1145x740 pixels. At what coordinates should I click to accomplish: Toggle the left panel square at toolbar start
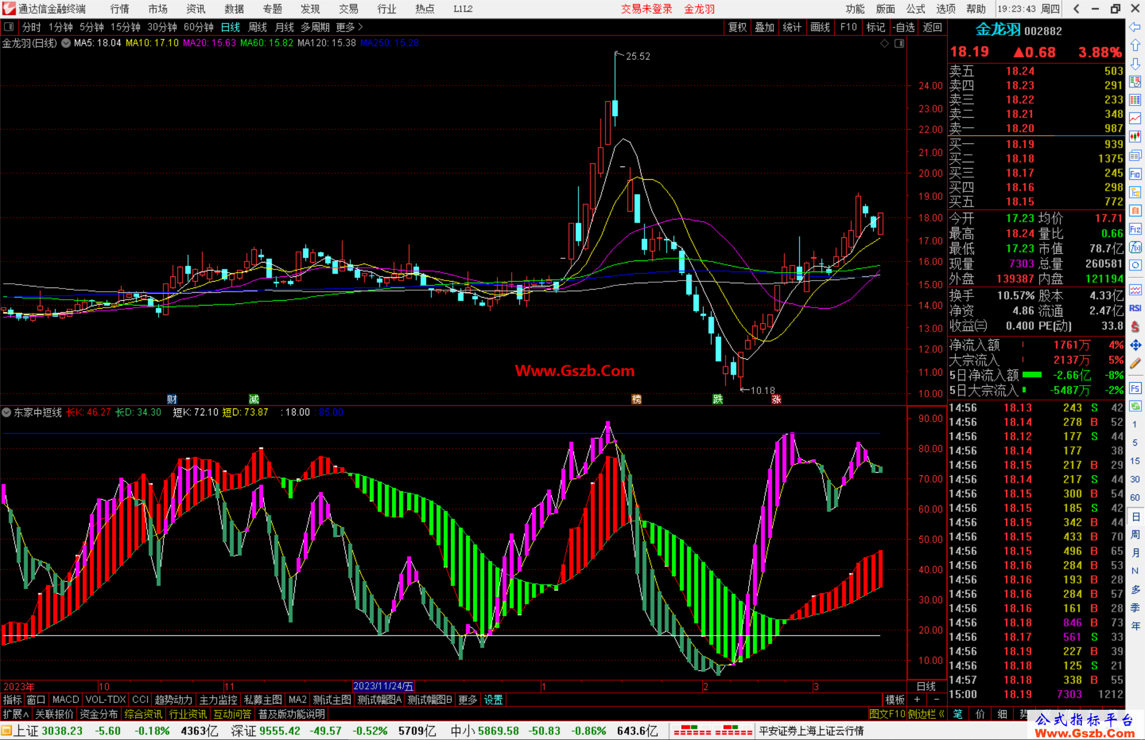8,27
